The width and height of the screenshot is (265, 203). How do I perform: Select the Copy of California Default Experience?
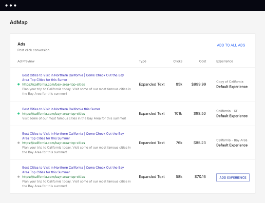click(232, 84)
